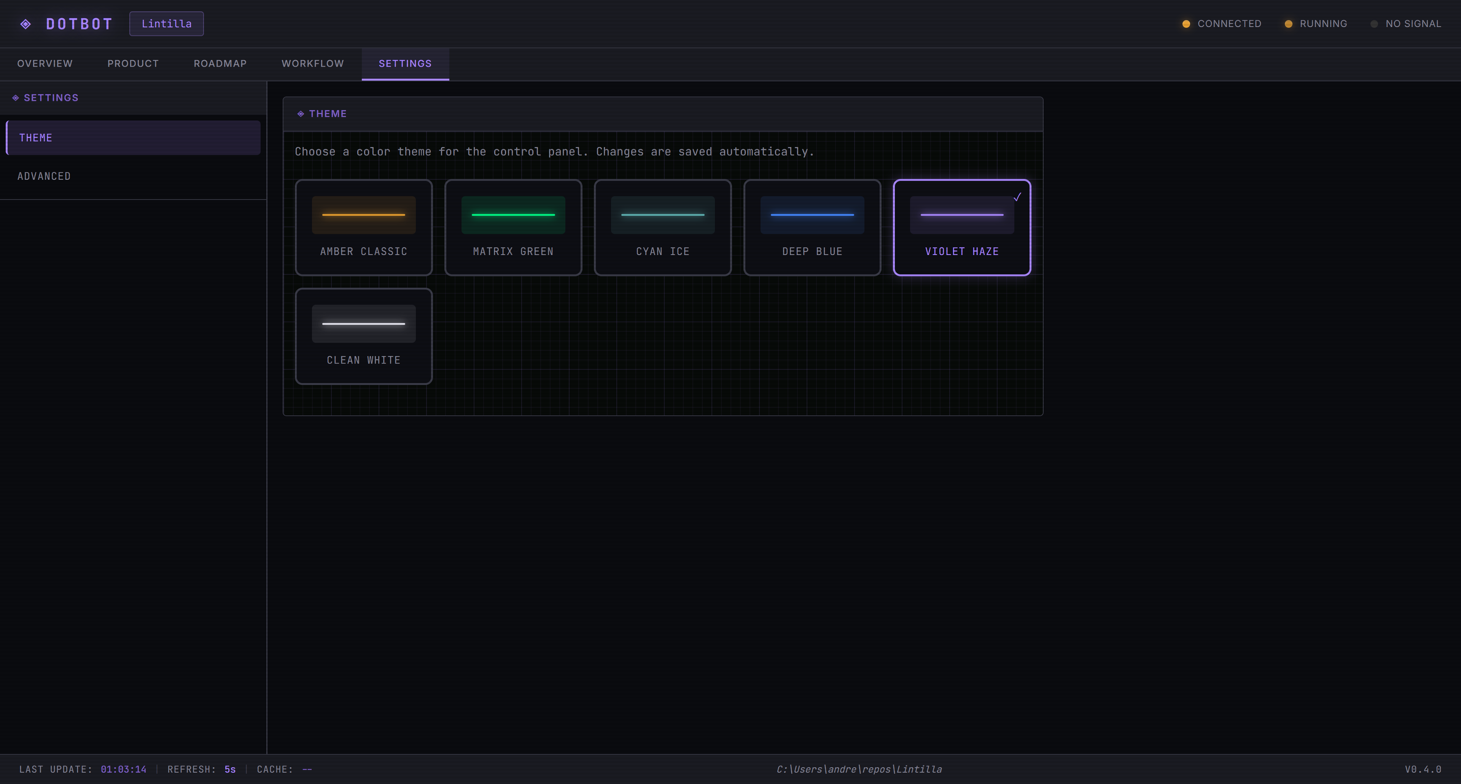Click the Deep Blue color preview swatch
Viewport: 1461px width, 784px height.
812,215
